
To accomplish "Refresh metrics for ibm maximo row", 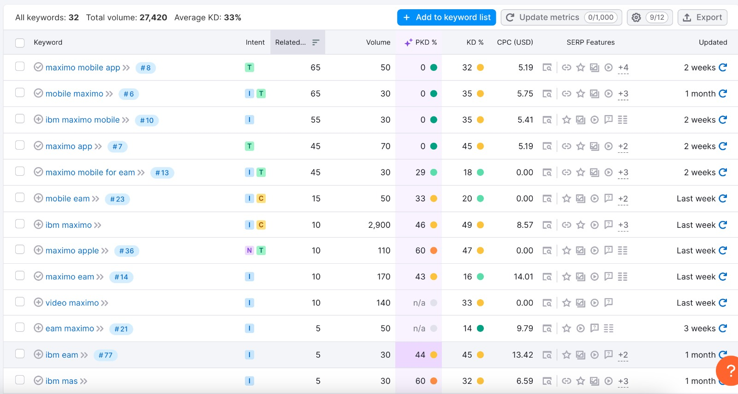I will [x=723, y=225].
